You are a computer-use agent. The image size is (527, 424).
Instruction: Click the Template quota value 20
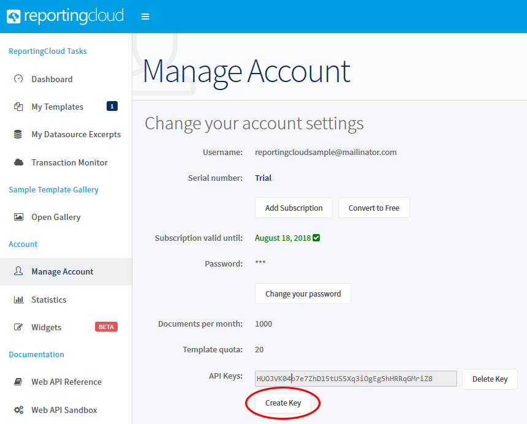pyautogui.click(x=259, y=349)
